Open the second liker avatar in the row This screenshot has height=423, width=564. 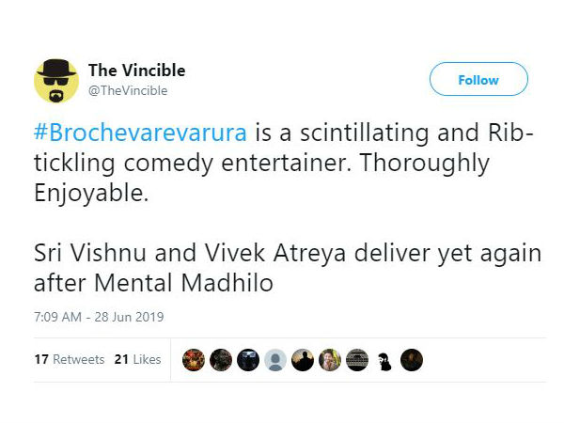(220, 360)
